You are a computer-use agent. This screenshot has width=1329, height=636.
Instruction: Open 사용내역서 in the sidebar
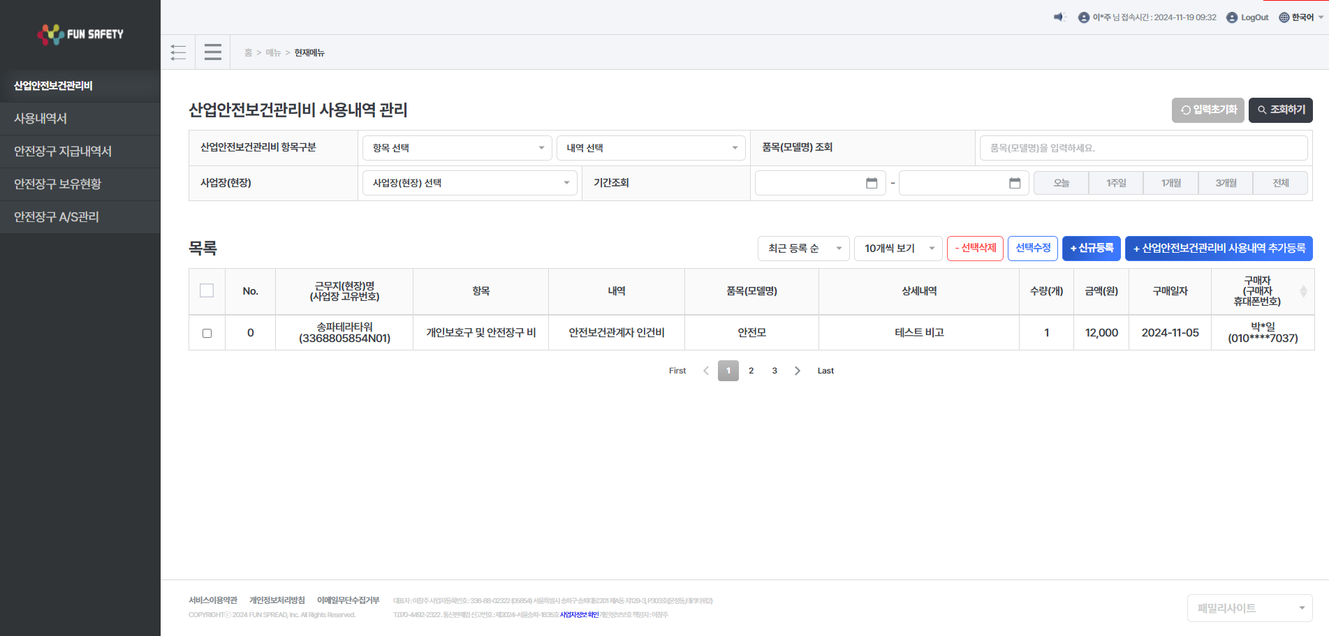pos(80,119)
